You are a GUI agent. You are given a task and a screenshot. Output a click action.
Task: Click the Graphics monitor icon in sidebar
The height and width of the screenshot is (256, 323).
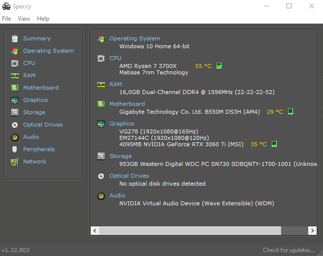tap(15, 100)
